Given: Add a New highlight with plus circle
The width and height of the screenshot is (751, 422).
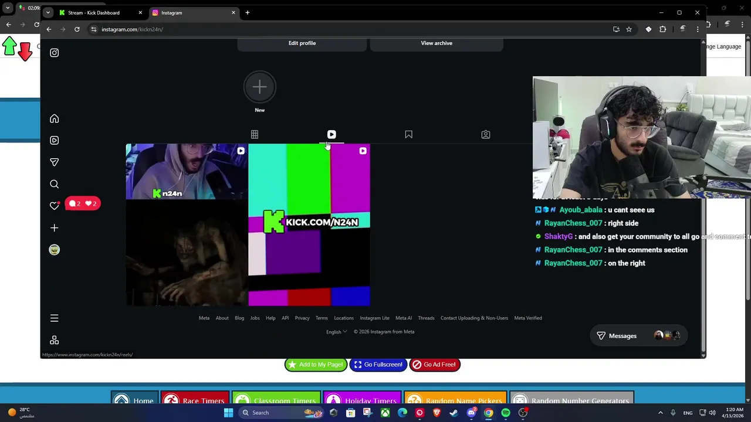Looking at the screenshot, I should pyautogui.click(x=259, y=87).
